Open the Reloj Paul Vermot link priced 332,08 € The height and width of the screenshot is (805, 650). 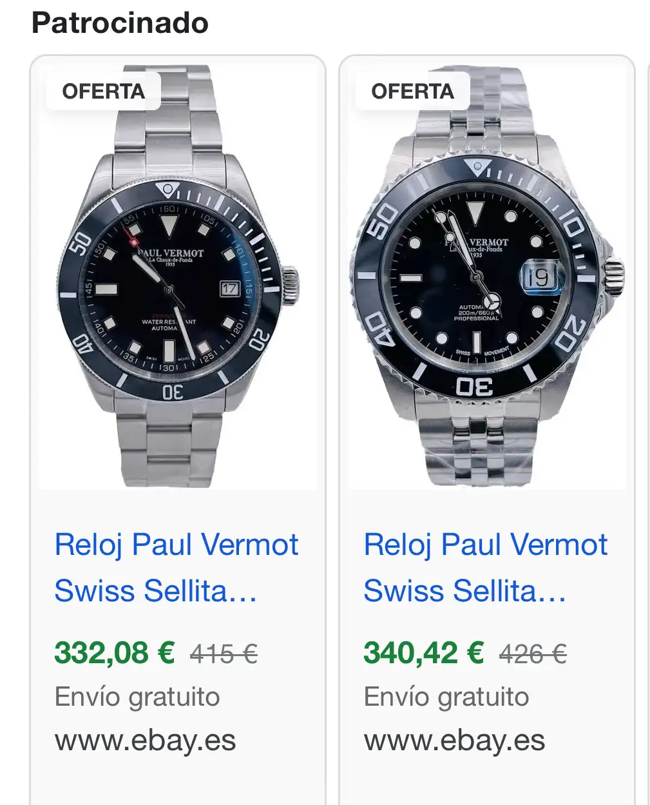176,568
